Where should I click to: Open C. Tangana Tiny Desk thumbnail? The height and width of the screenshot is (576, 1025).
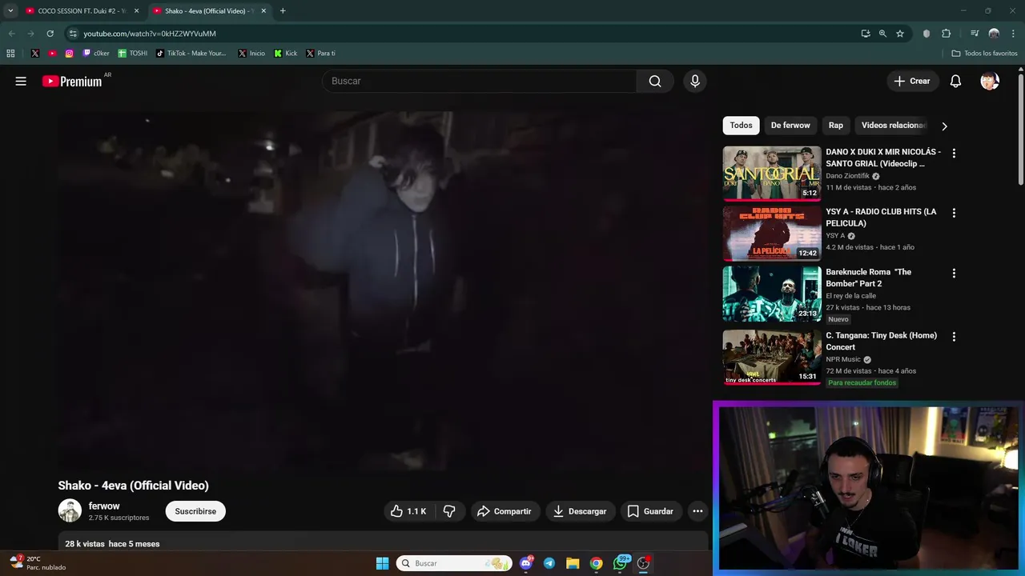tap(772, 357)
